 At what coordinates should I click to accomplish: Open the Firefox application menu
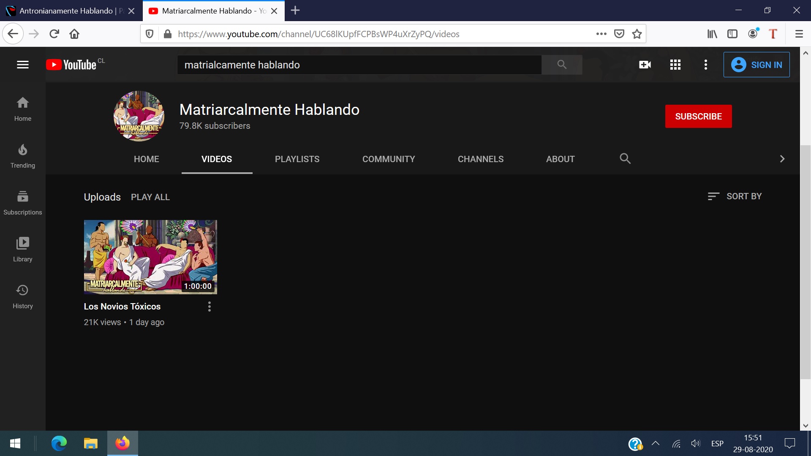point(799,34)
